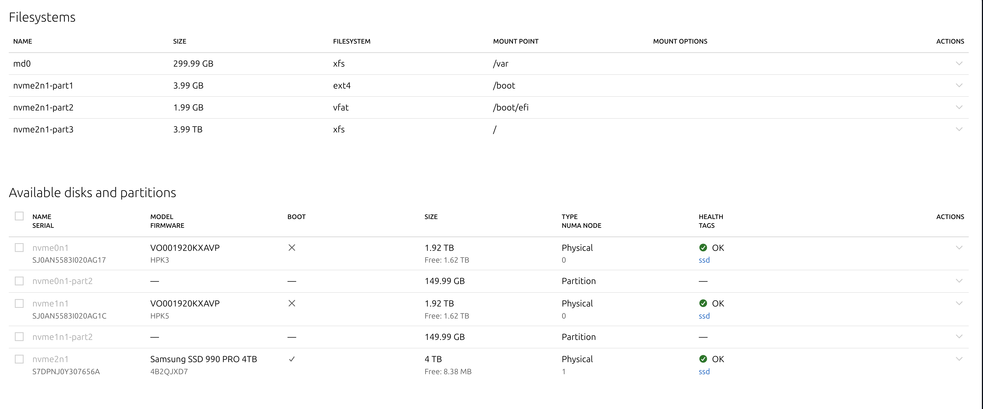Click the green OK health icon for nvme2n1
The width and height of the screenshot is (983, 409).
pyautogui.click(x=703, y=359)
